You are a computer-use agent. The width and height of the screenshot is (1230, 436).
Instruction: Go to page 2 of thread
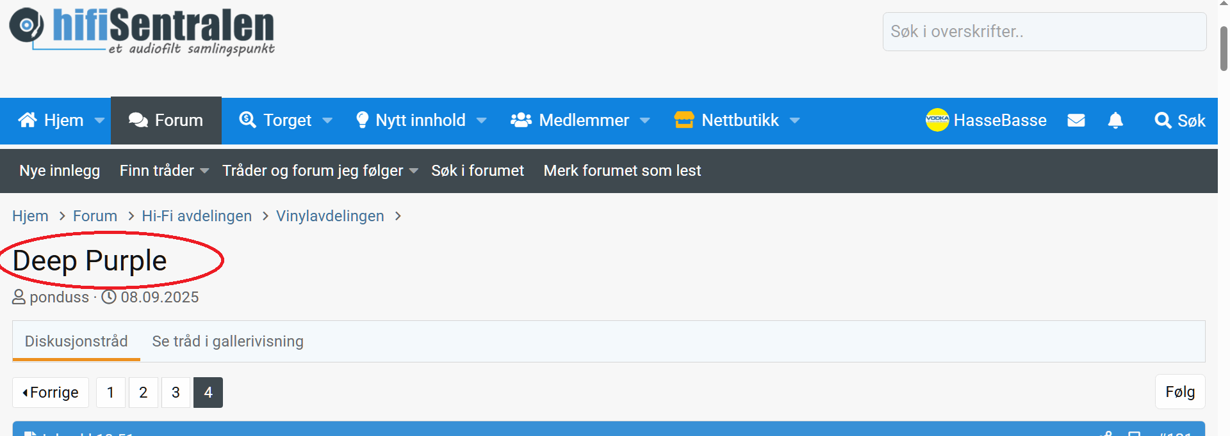143,393
